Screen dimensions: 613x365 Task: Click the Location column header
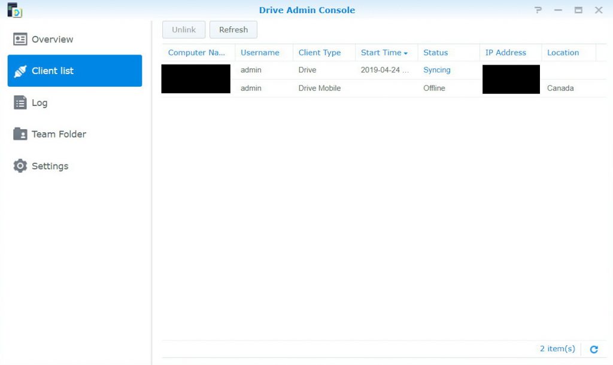click(563, 53)
